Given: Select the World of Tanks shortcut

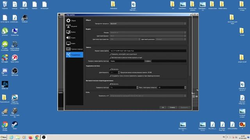Looking at the screenshot, I should (x=15, y=113).
